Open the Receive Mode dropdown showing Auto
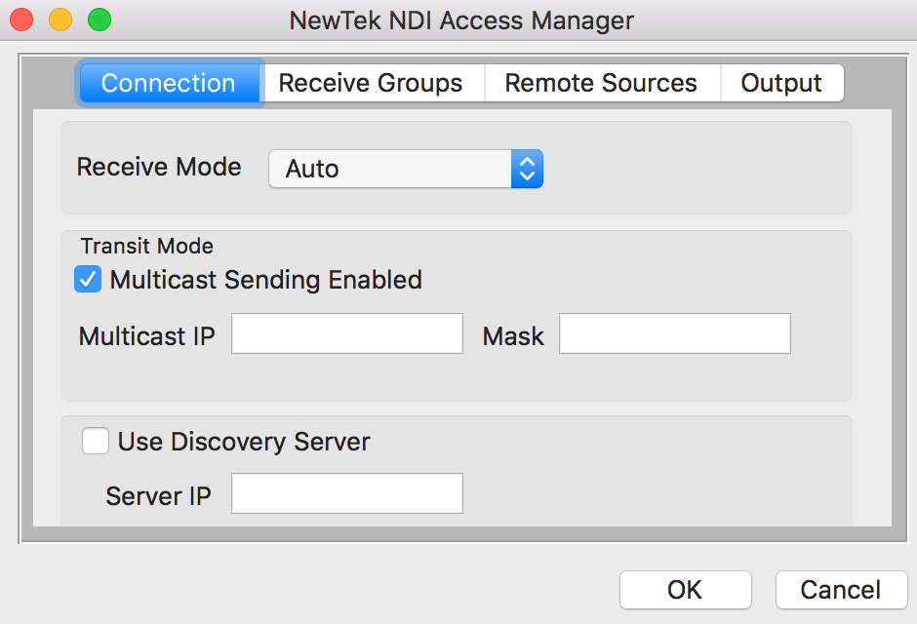The height and width of the screenshot is (624, 917). click(x=390, y=169)
